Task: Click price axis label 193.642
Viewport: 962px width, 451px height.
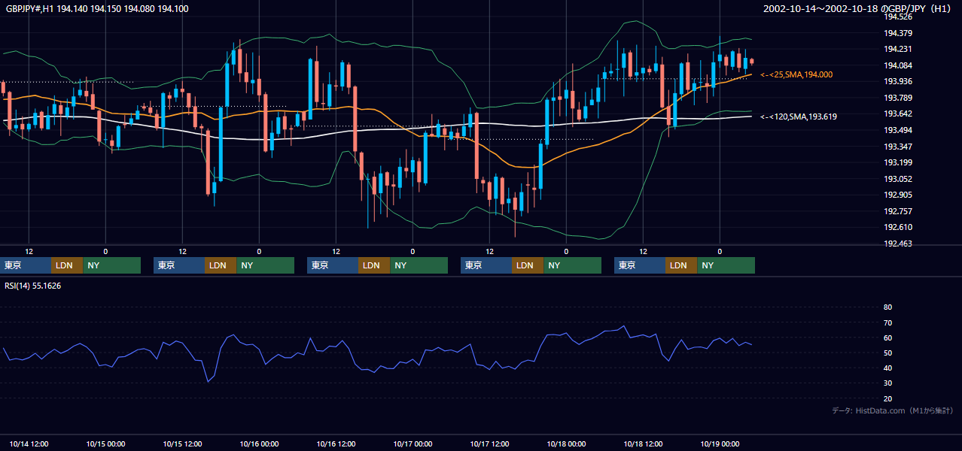Action: pyautogui.click(x=898, y=114)
